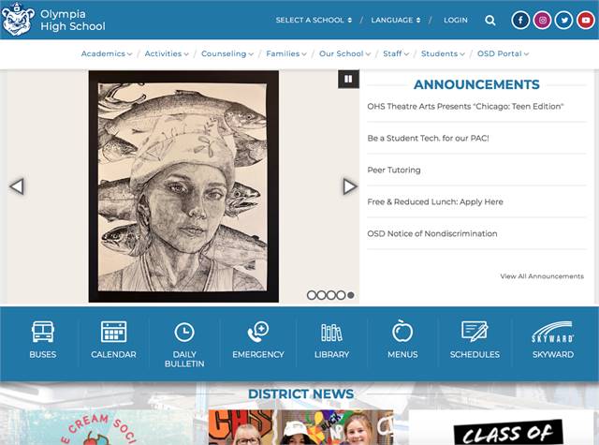Open the Language dropdown
Screen dimensions: 599x445
[395, 21]
